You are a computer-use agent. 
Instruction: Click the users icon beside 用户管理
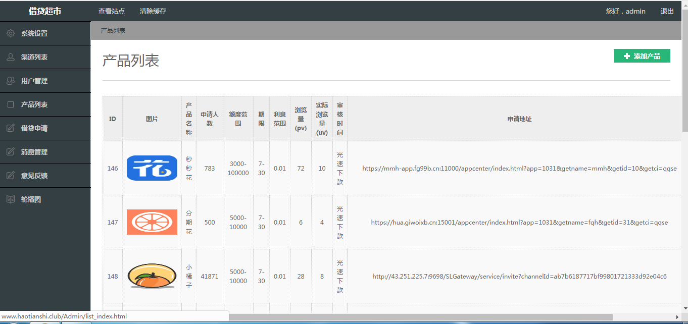click(x=11, y=81)
